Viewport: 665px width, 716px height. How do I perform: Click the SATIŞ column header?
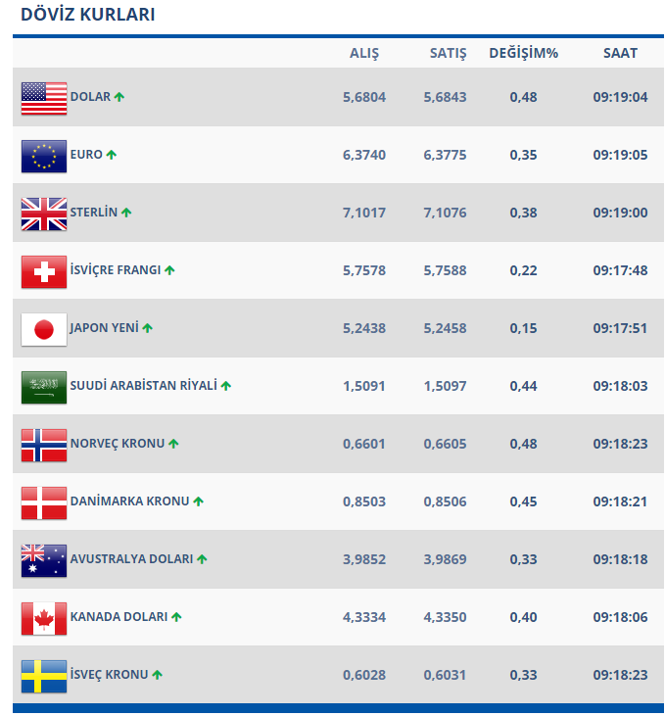click(x=449, y=53)
